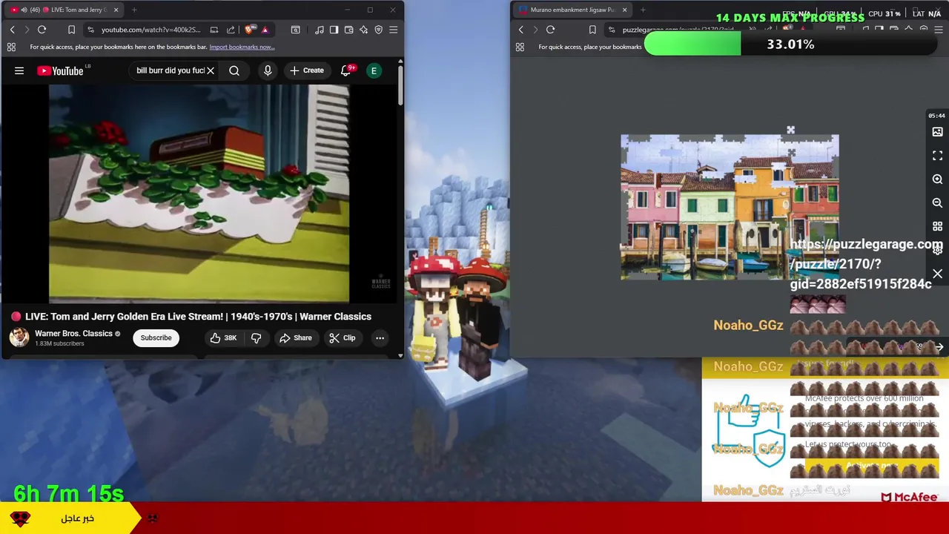The height and width of the screenshot is (534, 949).
Task: Show the puzzle preview image icon
Action: [x=937, y=132]
